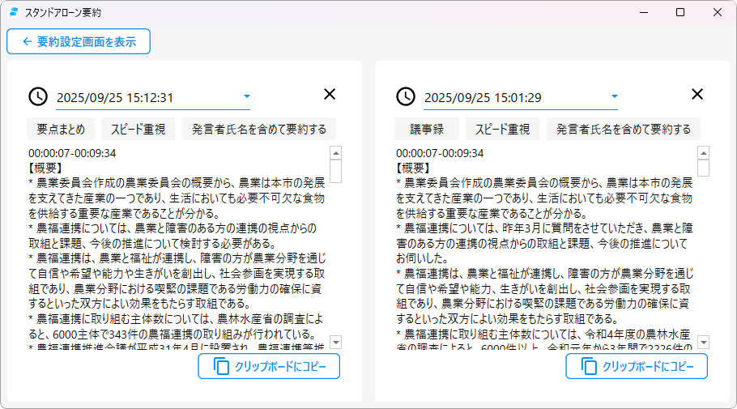Click the scroll down arrow in right summary
Image resolution: width=737 pixels, height=409 pixels.
703,342
